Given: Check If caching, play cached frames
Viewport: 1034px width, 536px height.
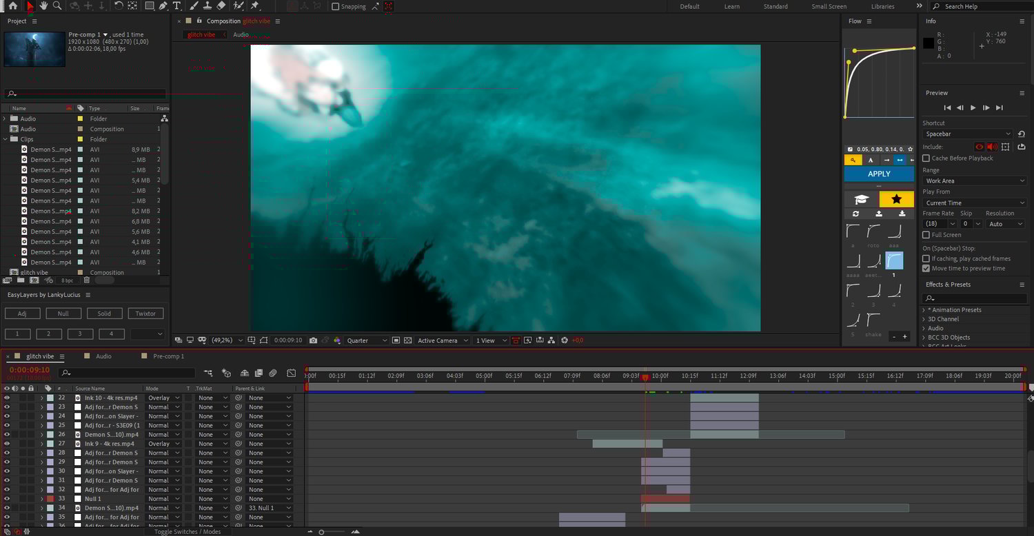Looking at the screenshot, I should click(x=926, y=259).
